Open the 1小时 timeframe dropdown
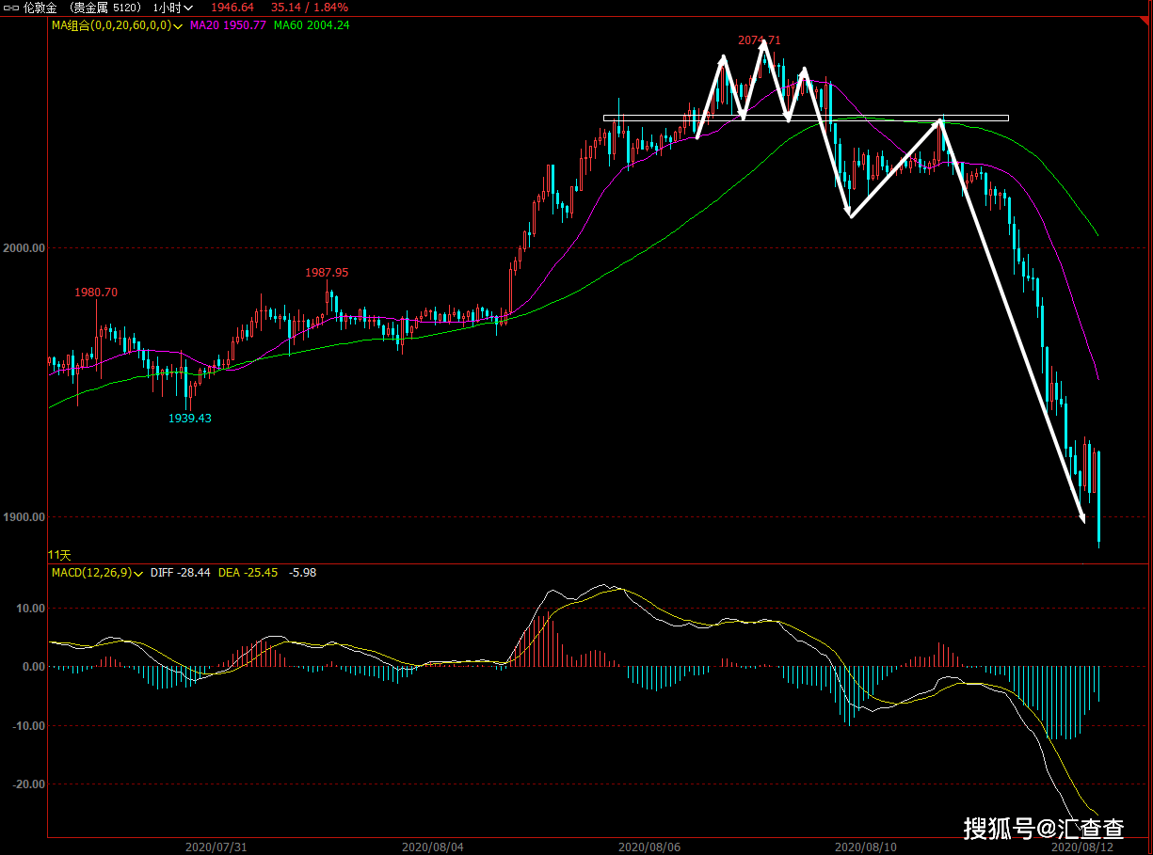This screenshot has width=1153, height=855. pyautogui.click(x=170, y=8)
